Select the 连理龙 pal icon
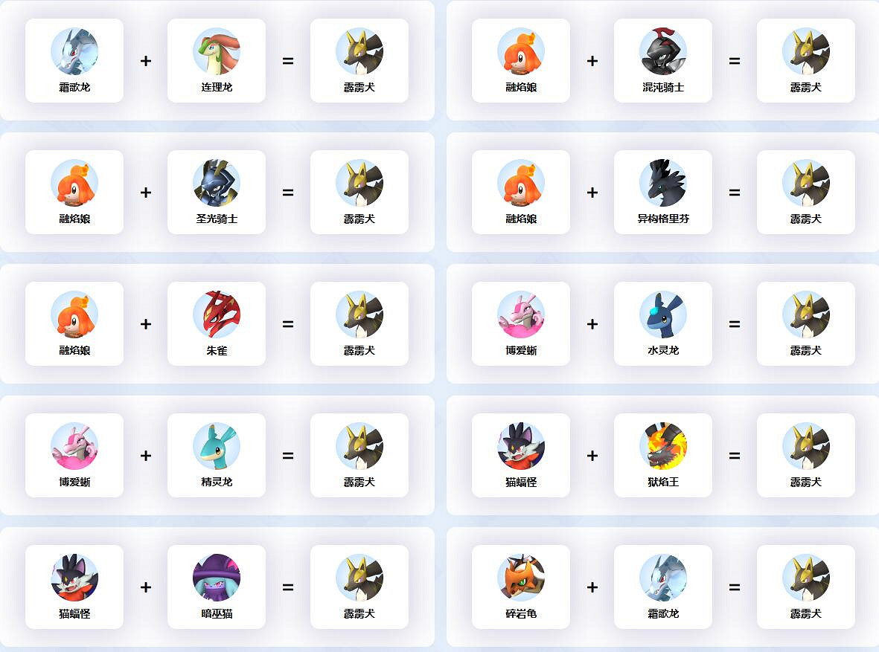Screen dimensions: 879x652 (x=217, y=51)
